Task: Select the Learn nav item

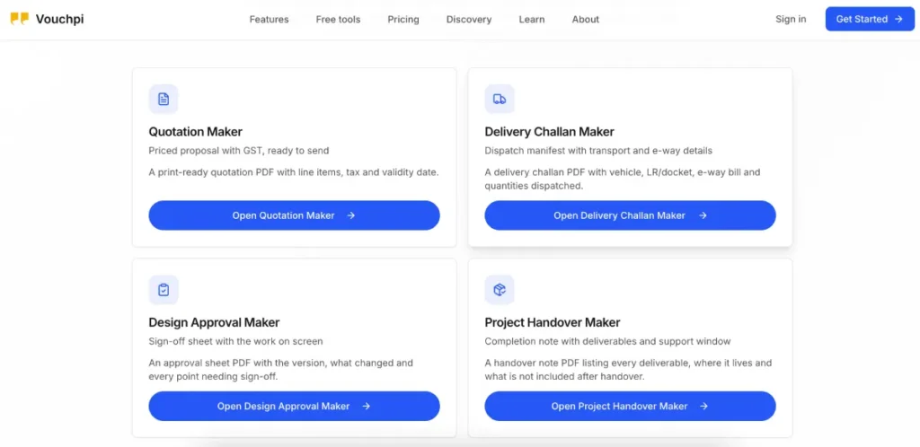Action: 532,20
